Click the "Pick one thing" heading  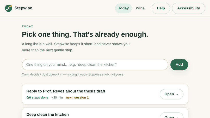tap(85, 34)
